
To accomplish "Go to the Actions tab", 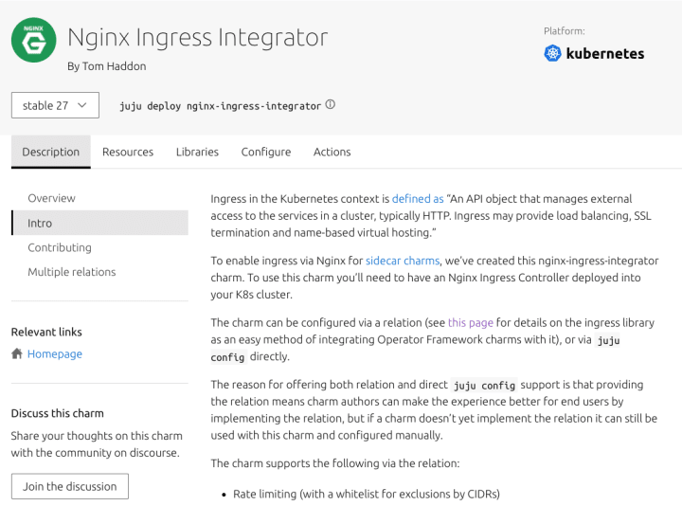I will click(x=332, y=152).
